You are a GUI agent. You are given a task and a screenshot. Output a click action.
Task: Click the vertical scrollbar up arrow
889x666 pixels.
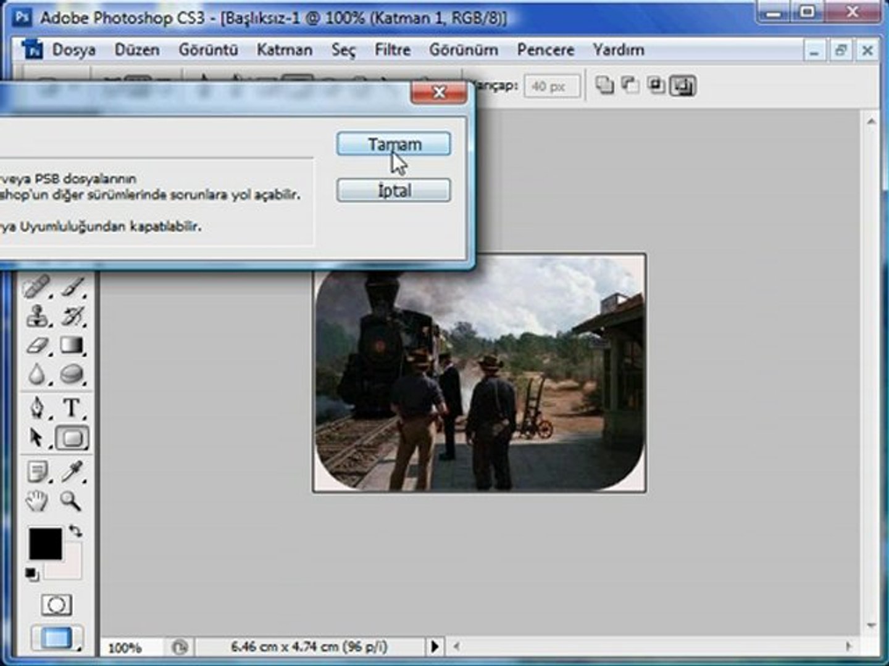pyautogui.click(x=871, y=121)
